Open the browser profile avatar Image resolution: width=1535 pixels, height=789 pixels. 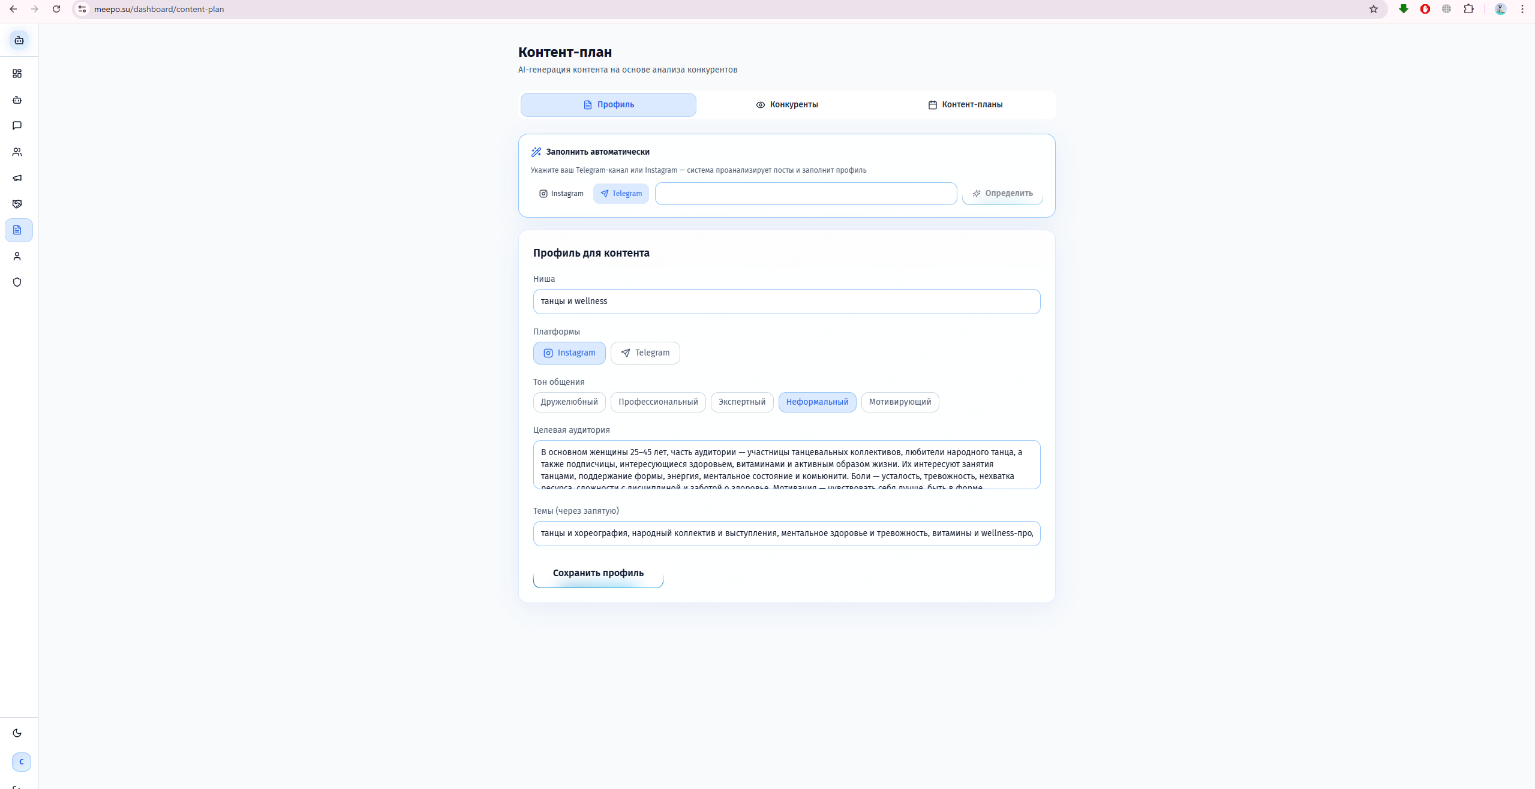click(1500, 9)
